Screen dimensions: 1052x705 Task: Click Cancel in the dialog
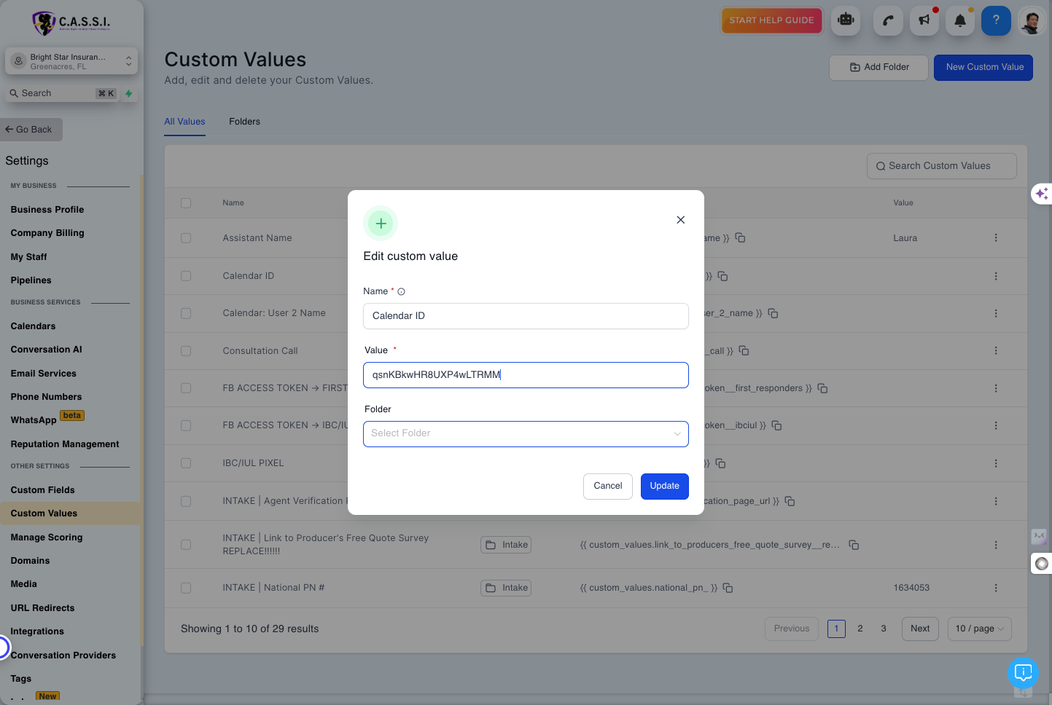point(608,487)
